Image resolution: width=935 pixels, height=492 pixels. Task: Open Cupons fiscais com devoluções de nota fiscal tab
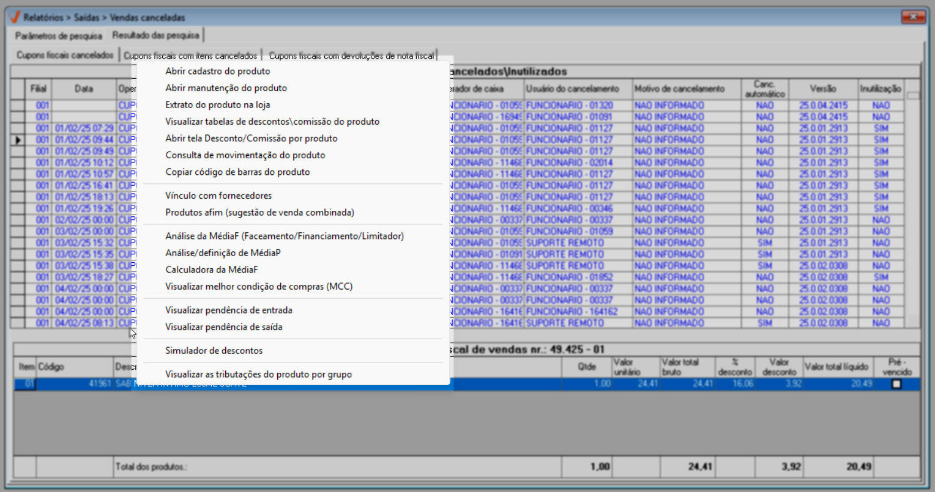351,56
